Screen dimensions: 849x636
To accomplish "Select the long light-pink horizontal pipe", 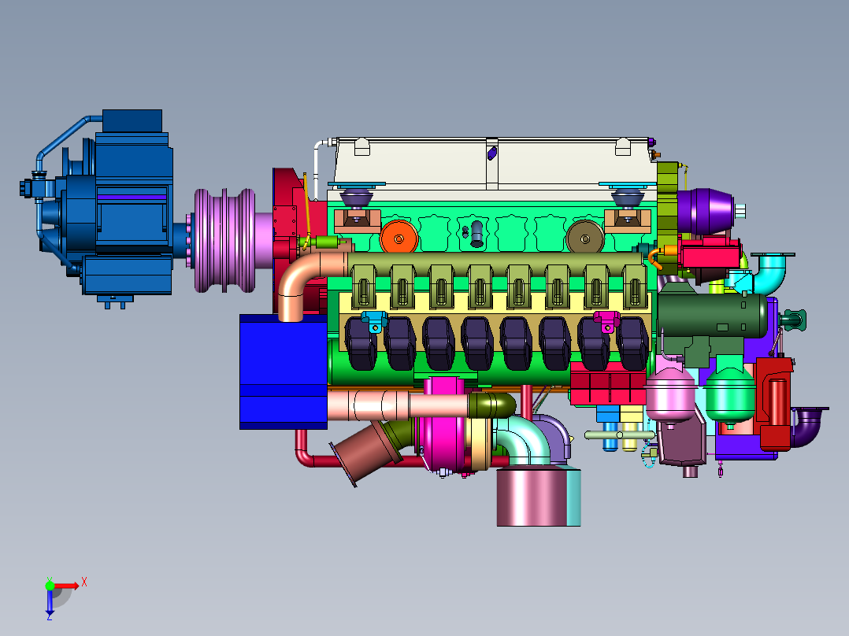I will (398, 405).
